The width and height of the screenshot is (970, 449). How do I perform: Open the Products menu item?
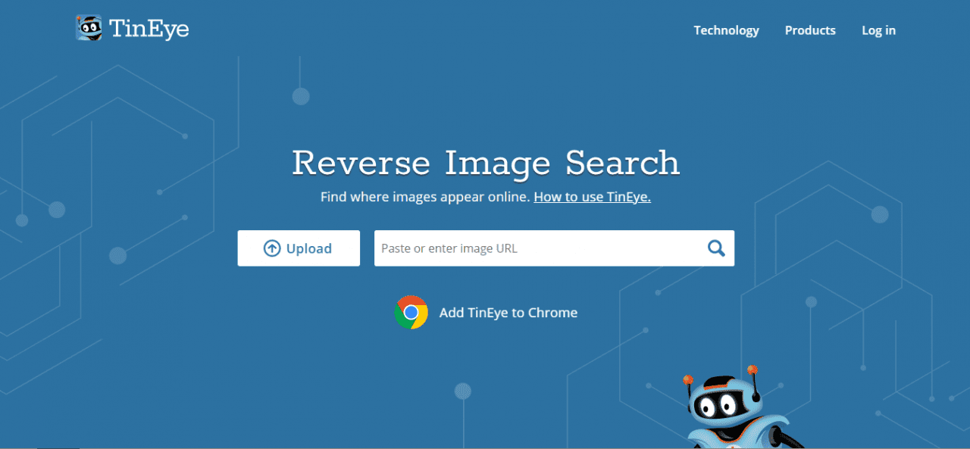coord(810,30)
